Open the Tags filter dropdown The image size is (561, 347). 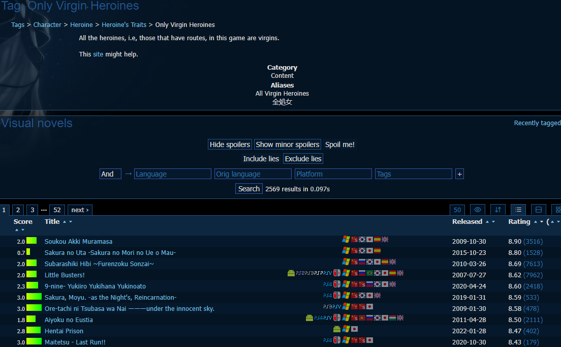pos(413,174)
